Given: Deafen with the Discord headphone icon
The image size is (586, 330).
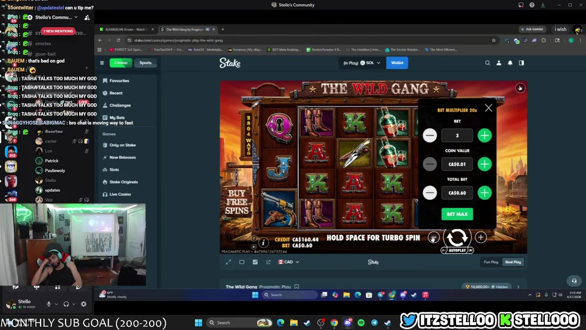Looking at the screenshot, I should (66, 304).
